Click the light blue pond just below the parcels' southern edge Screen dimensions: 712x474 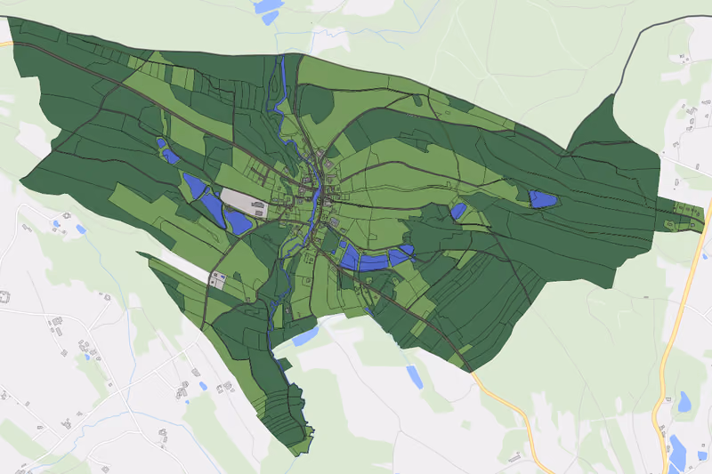coord(305,336)
